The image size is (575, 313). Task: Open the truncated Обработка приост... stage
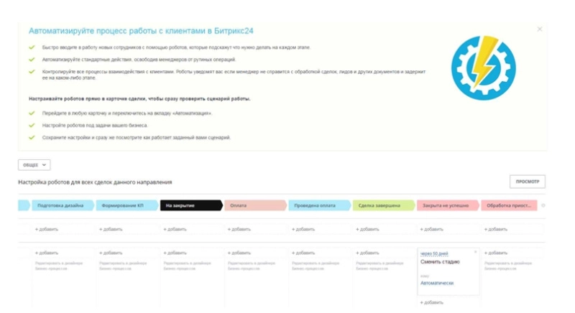(509, 205)
